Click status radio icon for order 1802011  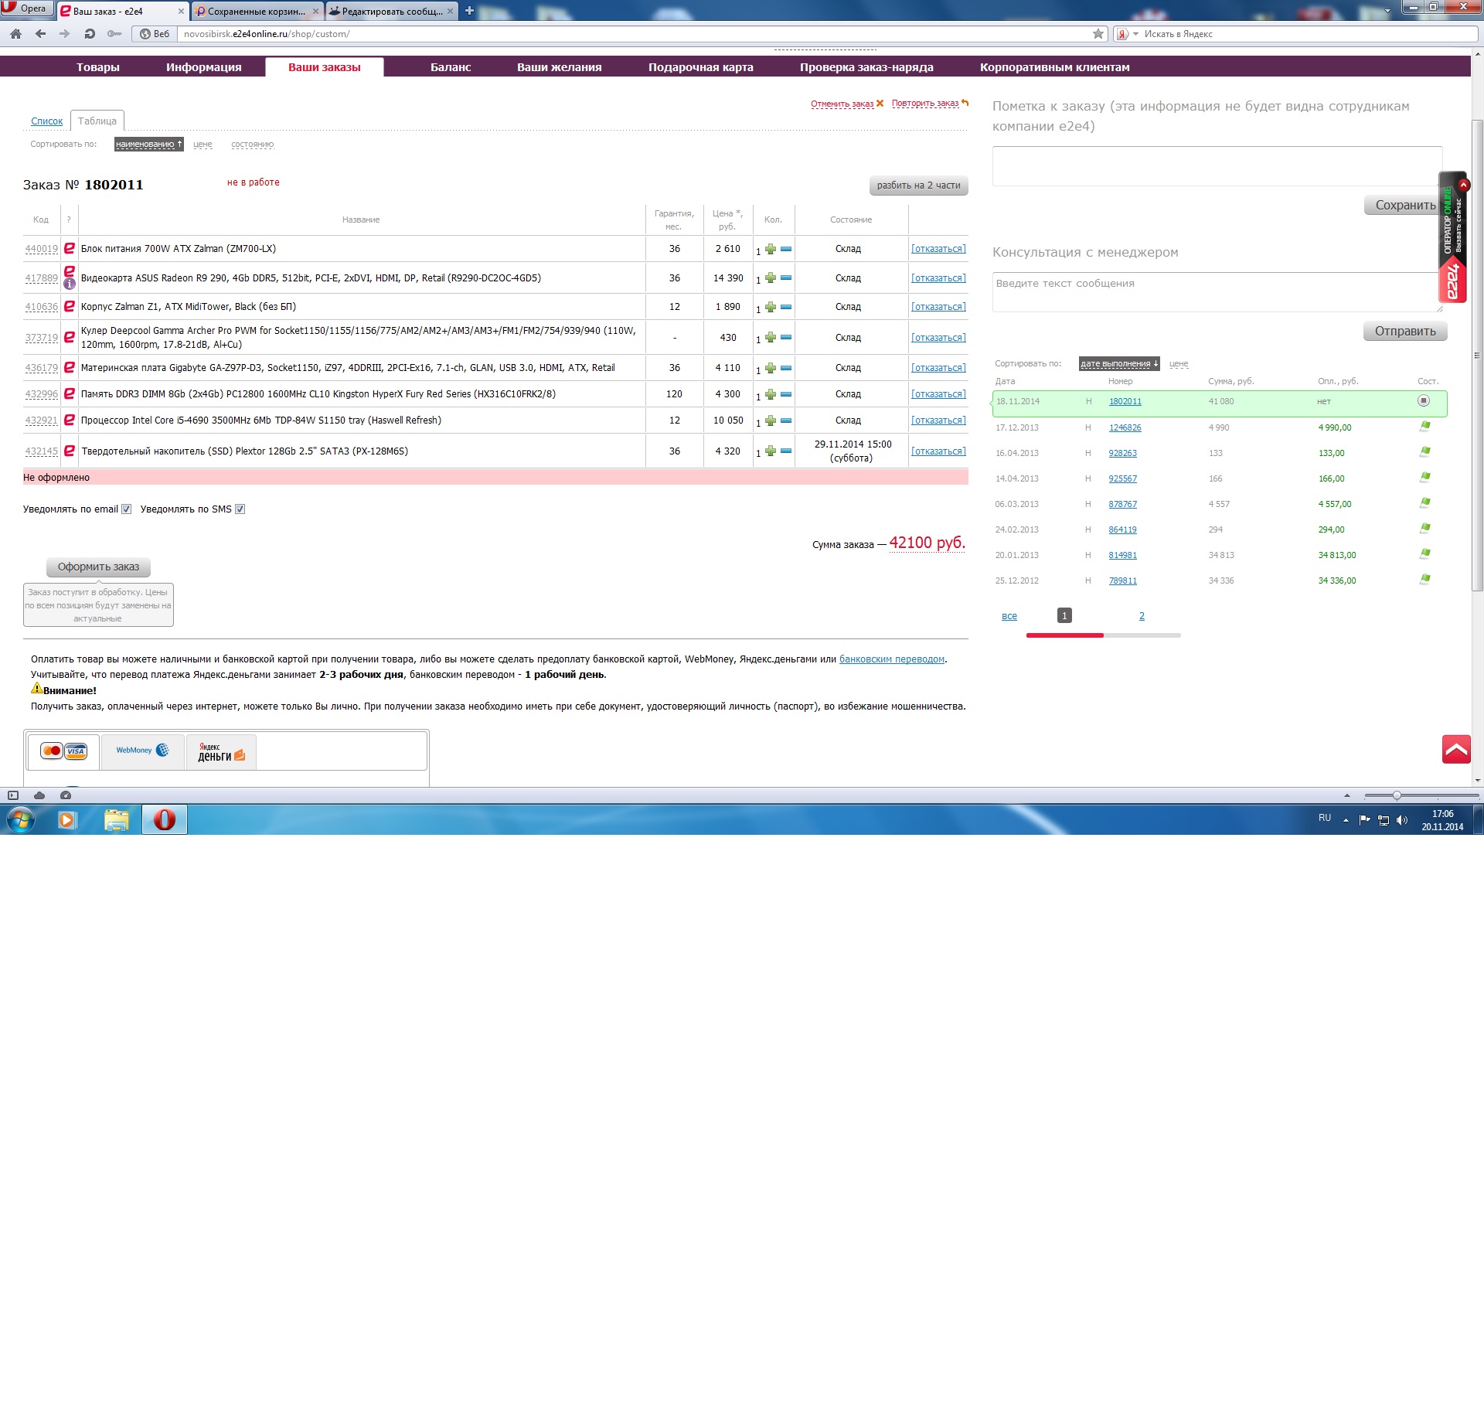point(1424,401)
